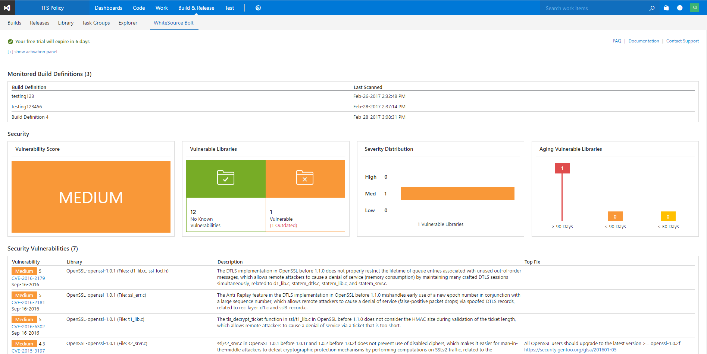This screenshot has width=707, height=354.
Task: Click the 12 No Known Vulnerabilities text
Action: click(x=205, y=219)
